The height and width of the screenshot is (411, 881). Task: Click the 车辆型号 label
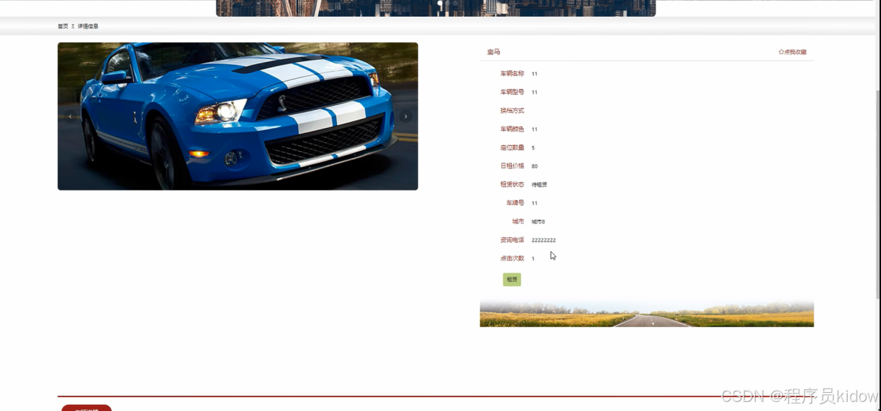point(512,92)
